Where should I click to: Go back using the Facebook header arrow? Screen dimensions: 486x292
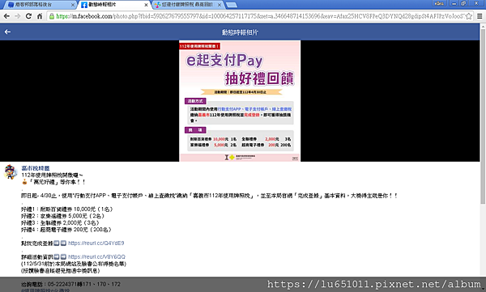point(7,32)
